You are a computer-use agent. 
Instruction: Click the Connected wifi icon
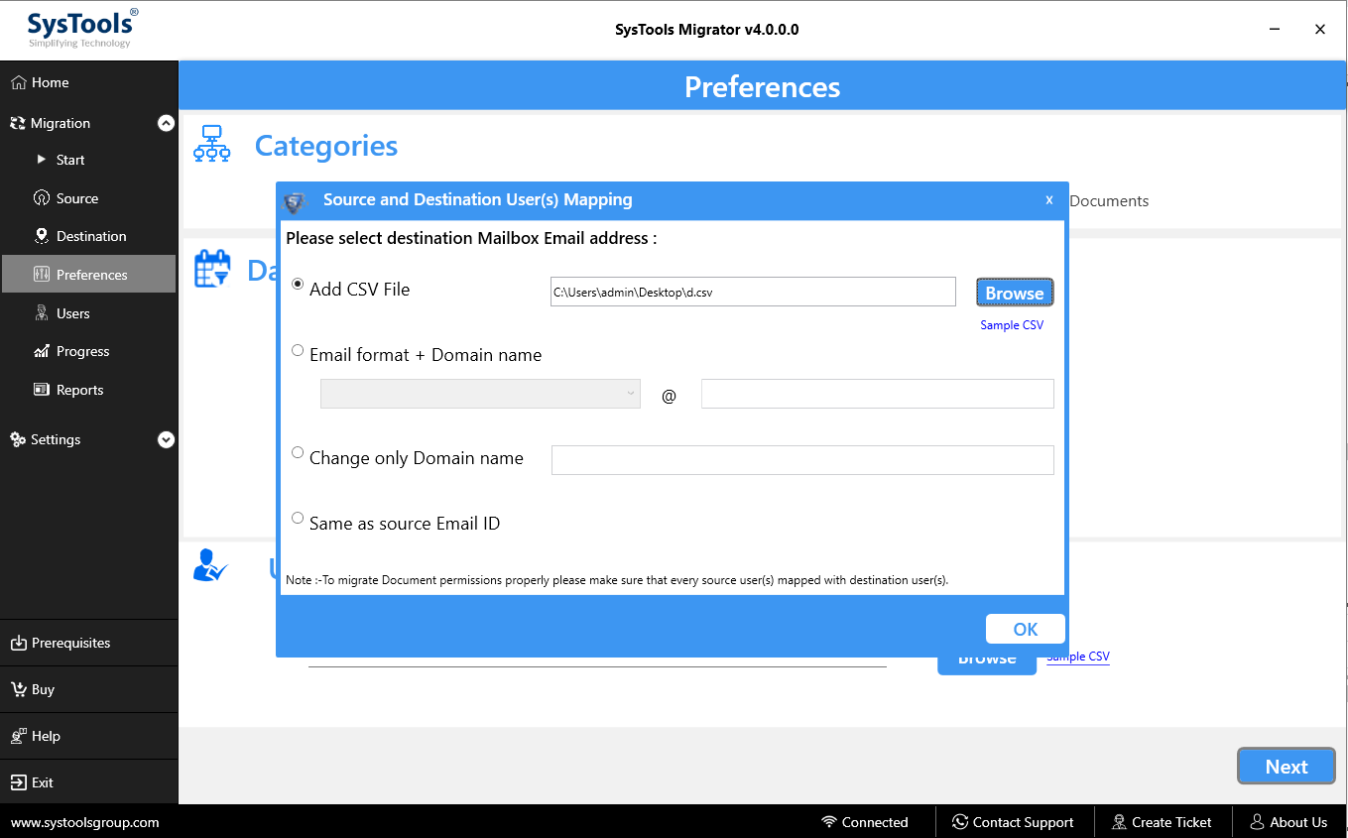tap(829, 822)
